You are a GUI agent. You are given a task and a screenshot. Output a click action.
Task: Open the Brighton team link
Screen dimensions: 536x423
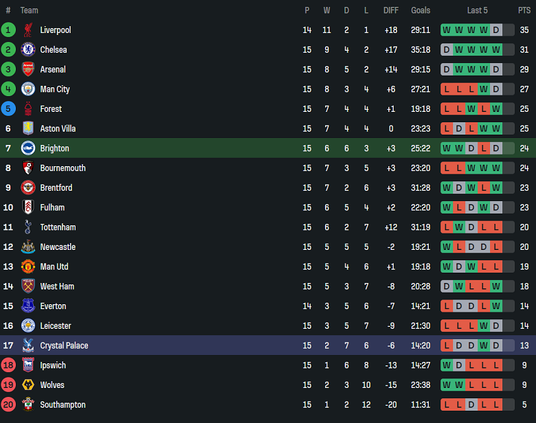pyautogui.click(x=54, y=148)
